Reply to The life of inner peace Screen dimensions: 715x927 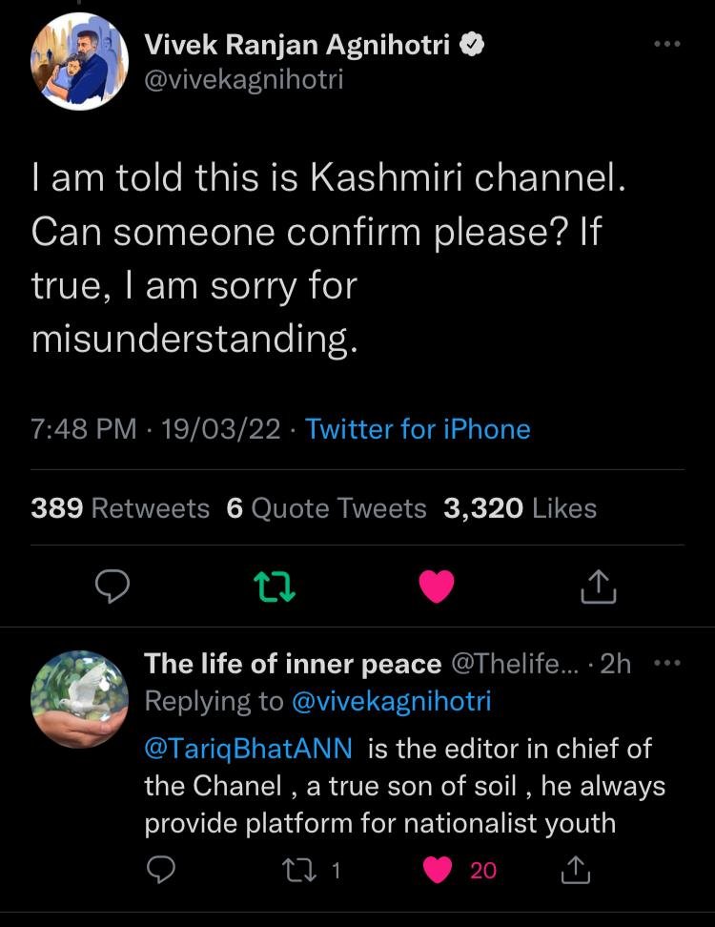163,869
